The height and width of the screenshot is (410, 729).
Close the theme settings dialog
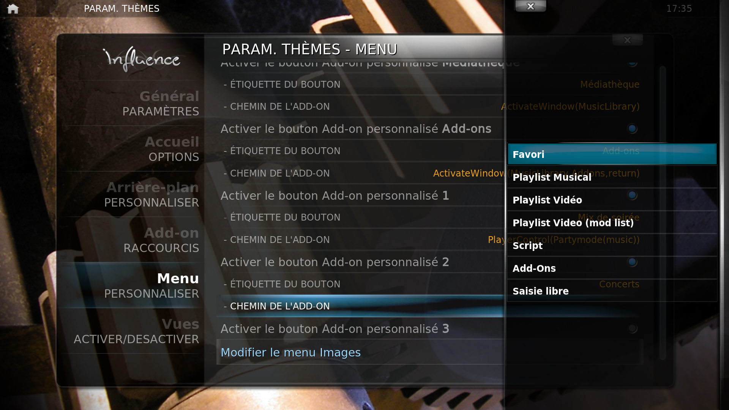coord(627,40)
